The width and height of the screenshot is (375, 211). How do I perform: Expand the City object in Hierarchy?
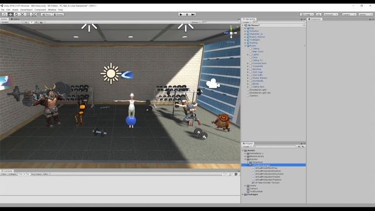245,28
